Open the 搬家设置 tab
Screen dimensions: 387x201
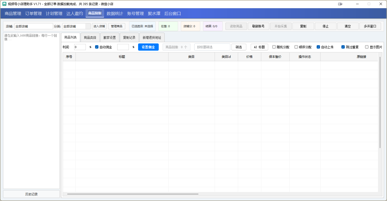coord(110,38)
